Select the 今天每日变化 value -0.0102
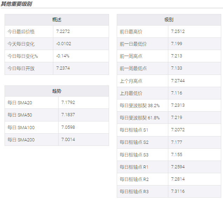 tap(63, 44)
